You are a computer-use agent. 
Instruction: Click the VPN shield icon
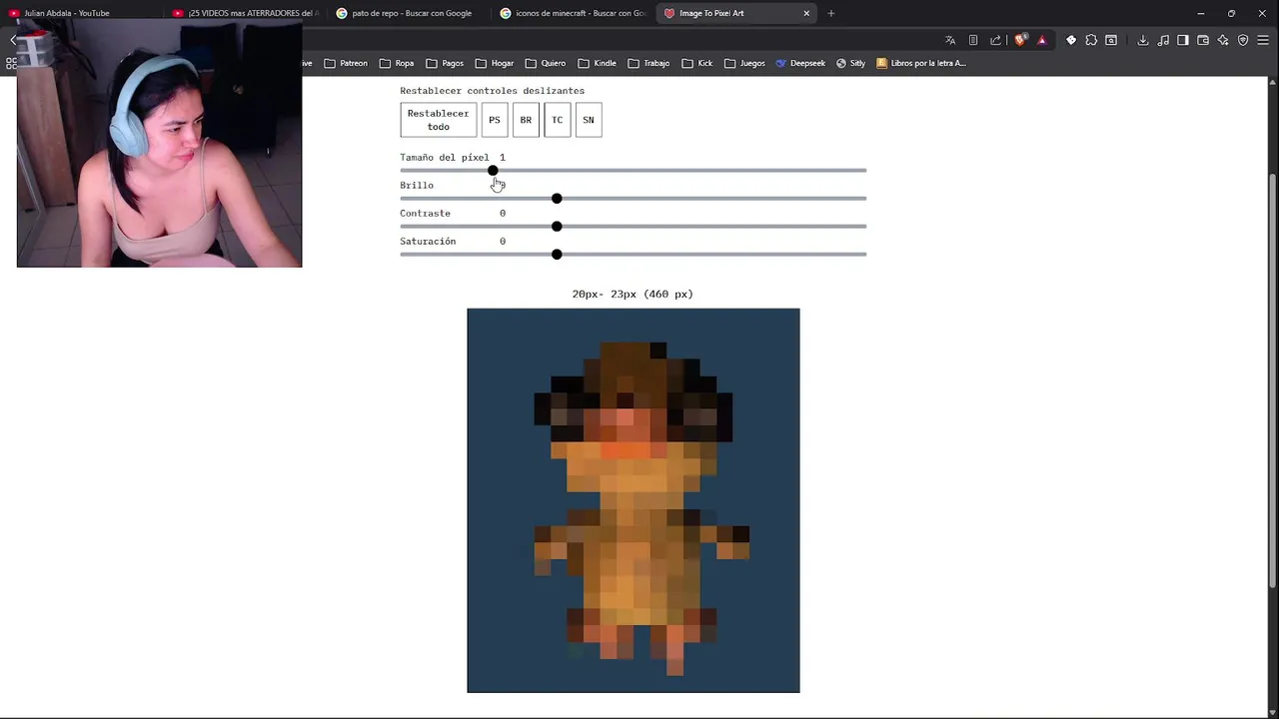[x=1243, y=40]
